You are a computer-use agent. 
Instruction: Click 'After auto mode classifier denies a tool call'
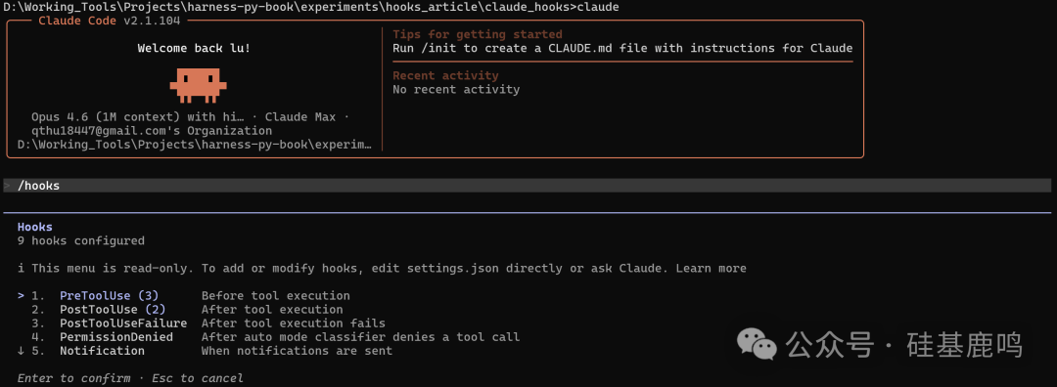point(360,337)
